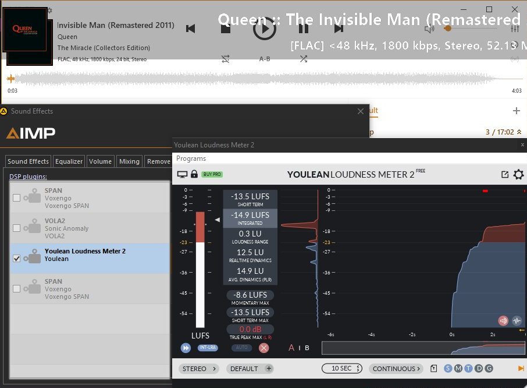The image size is (527, 388).
Task: Select state B in A/B compare
Action: (307, 348)
